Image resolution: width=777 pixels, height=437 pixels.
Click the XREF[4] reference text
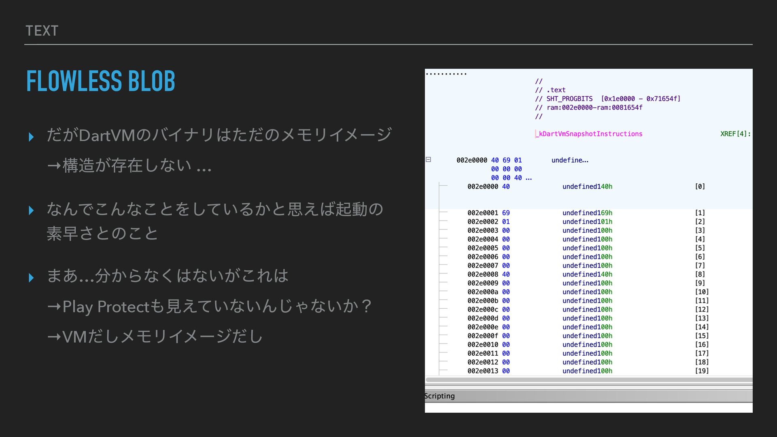[735, 134]
